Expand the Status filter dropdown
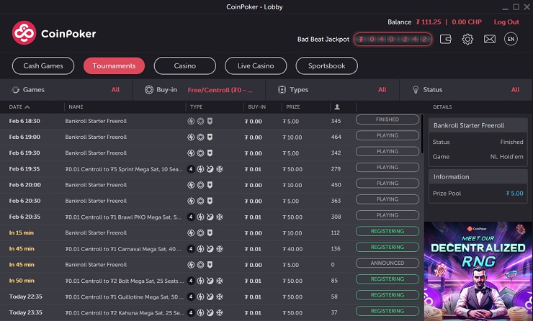Viewport: 533px width, 321px height. point(465,90)
